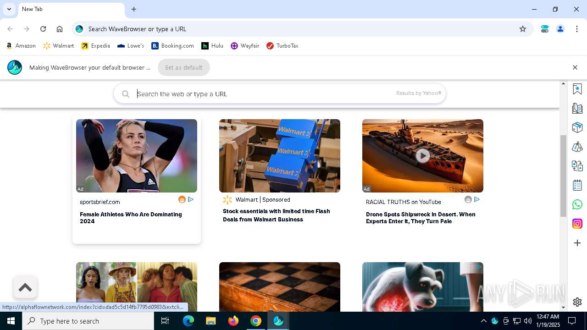587x330 pixels.
Task: Open the Walmart bookmark
Action: [x=58, y=46]
